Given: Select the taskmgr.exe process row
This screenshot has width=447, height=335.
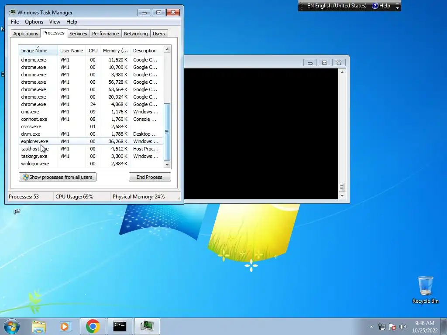Looking at the screenshot, I should (x=91, y=156).
